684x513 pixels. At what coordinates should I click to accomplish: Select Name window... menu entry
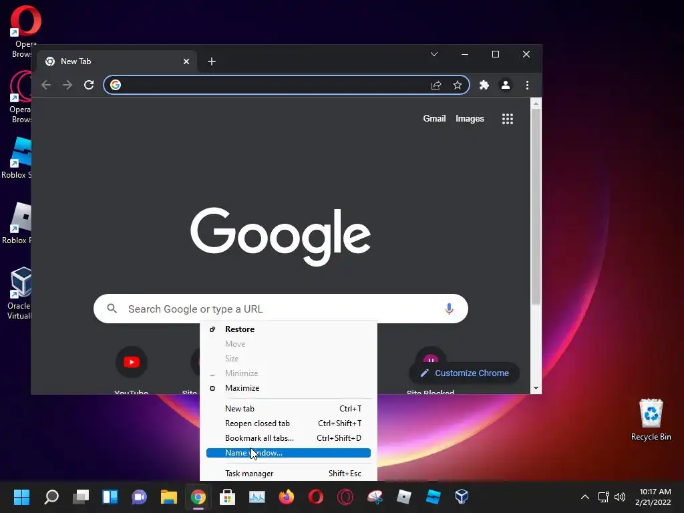coord(289,453)
